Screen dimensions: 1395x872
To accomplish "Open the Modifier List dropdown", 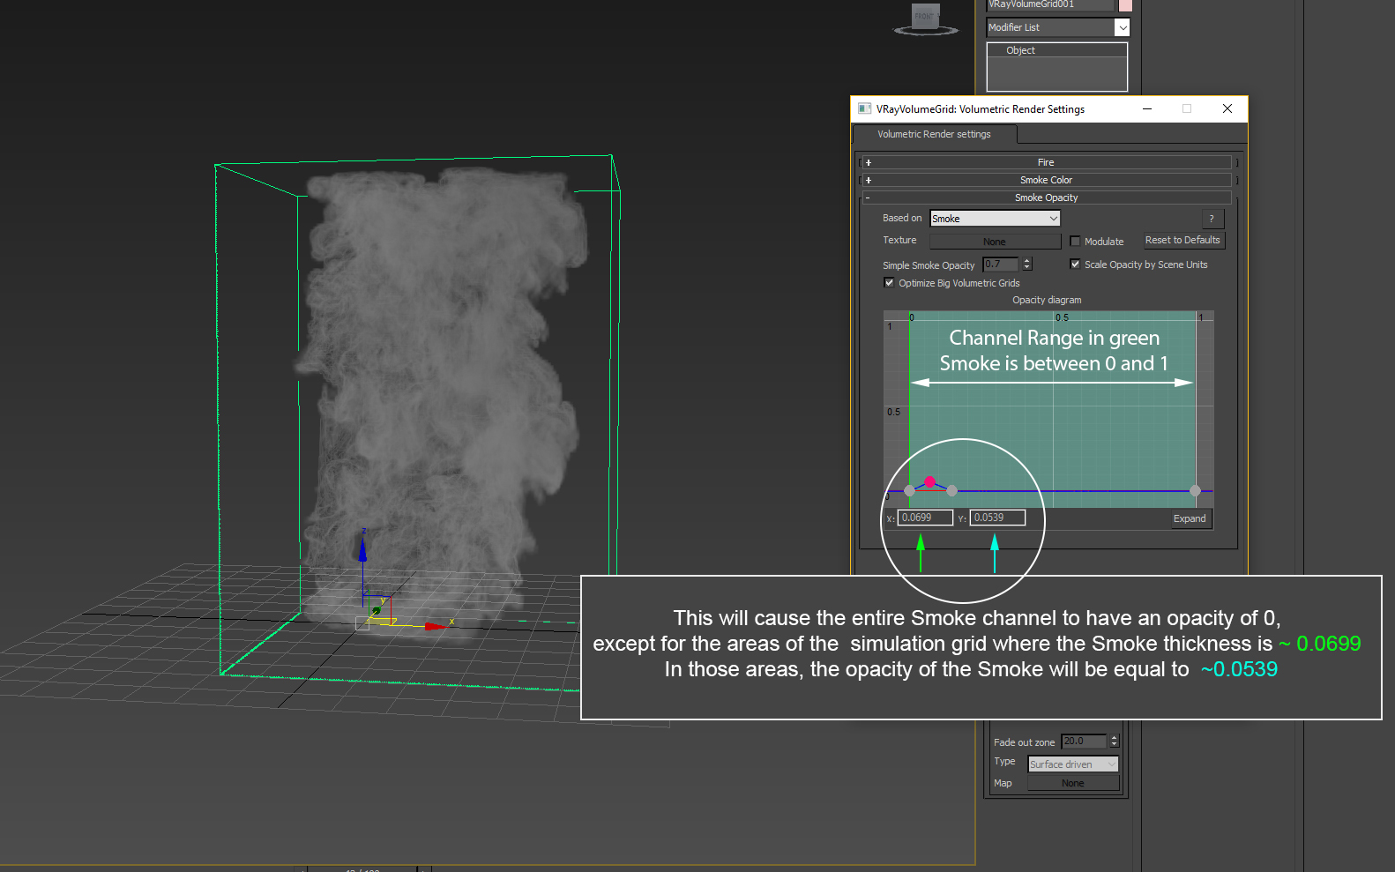I will [x=1123, y=27].
